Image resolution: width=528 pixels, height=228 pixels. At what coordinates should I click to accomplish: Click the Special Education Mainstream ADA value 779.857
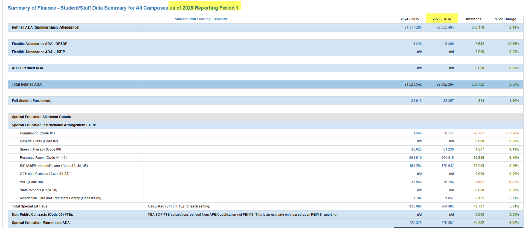click(448, 223)
